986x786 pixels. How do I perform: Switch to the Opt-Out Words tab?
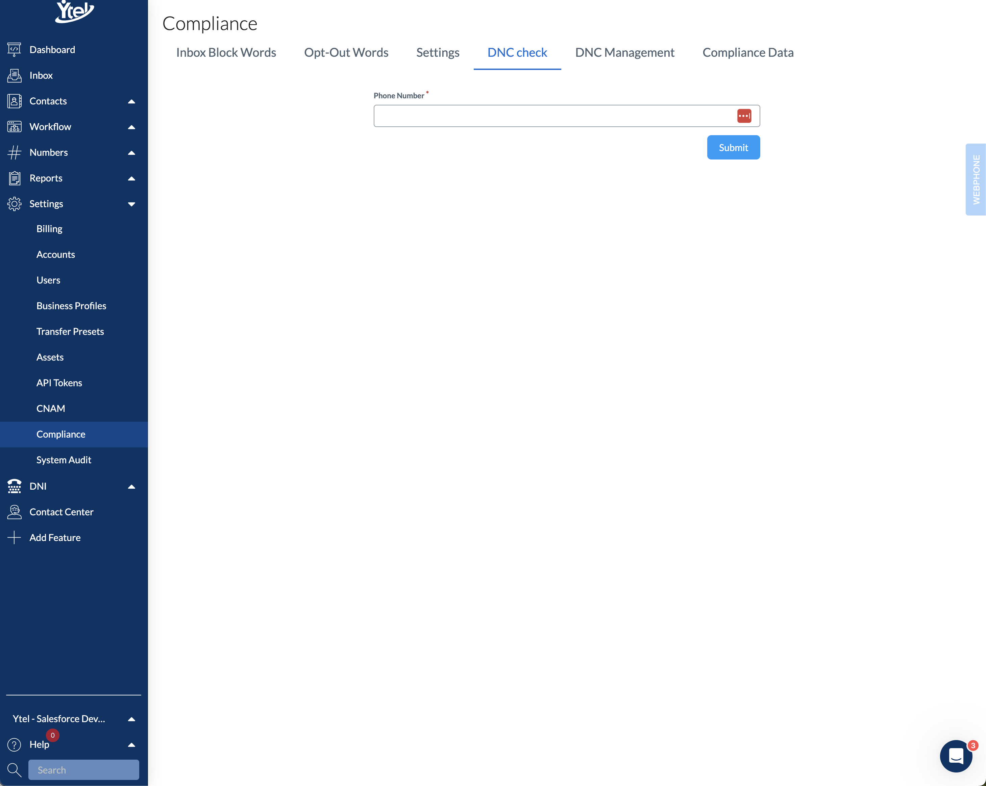(346, 53)
